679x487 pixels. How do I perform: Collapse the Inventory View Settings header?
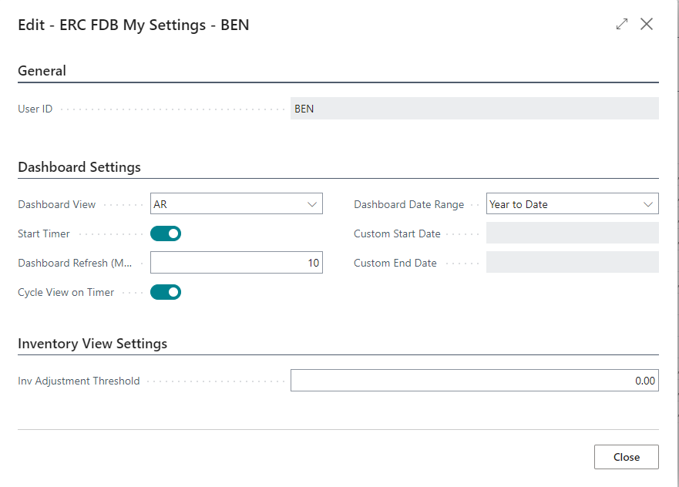(x=92, y=344)
